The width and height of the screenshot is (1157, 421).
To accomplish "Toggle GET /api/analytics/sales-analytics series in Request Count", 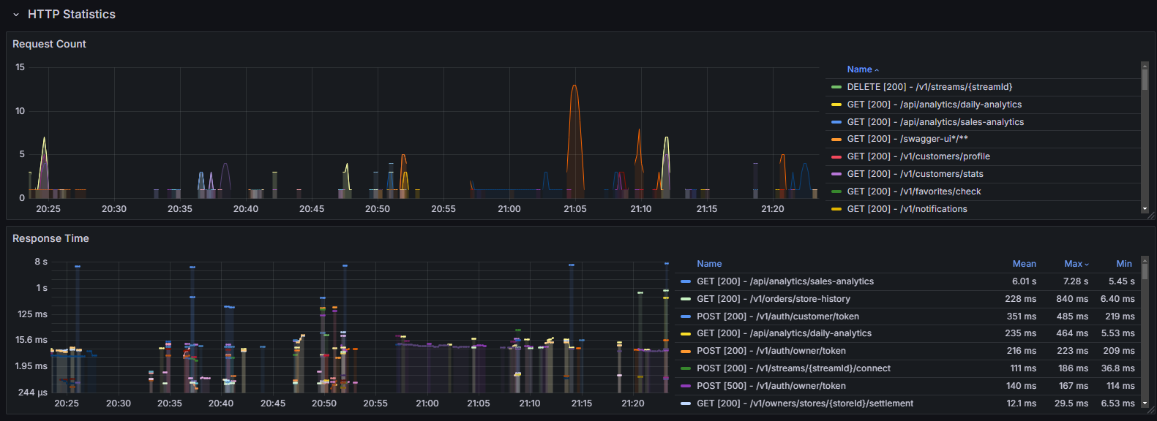I will [x=935, y=122].
